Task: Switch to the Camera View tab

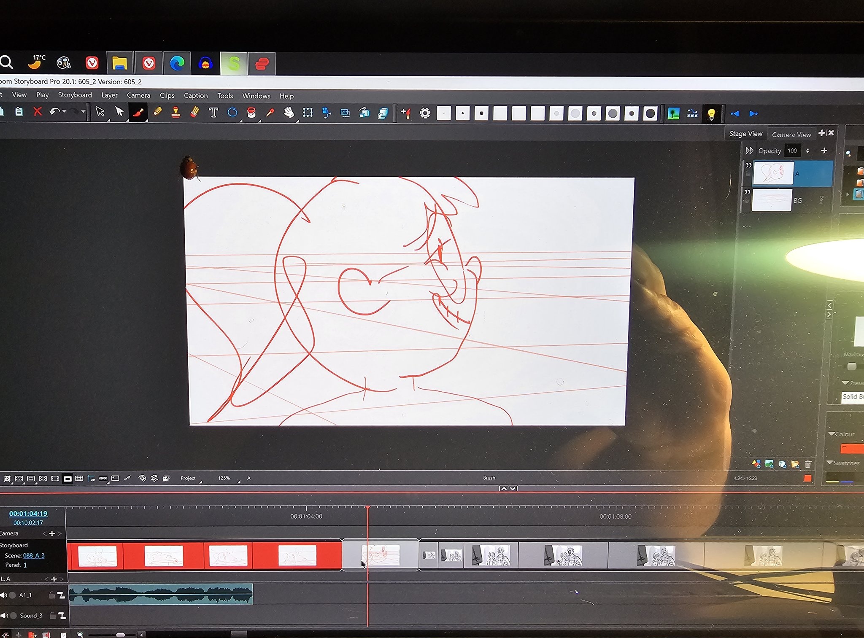Action: tap(791, 135)
